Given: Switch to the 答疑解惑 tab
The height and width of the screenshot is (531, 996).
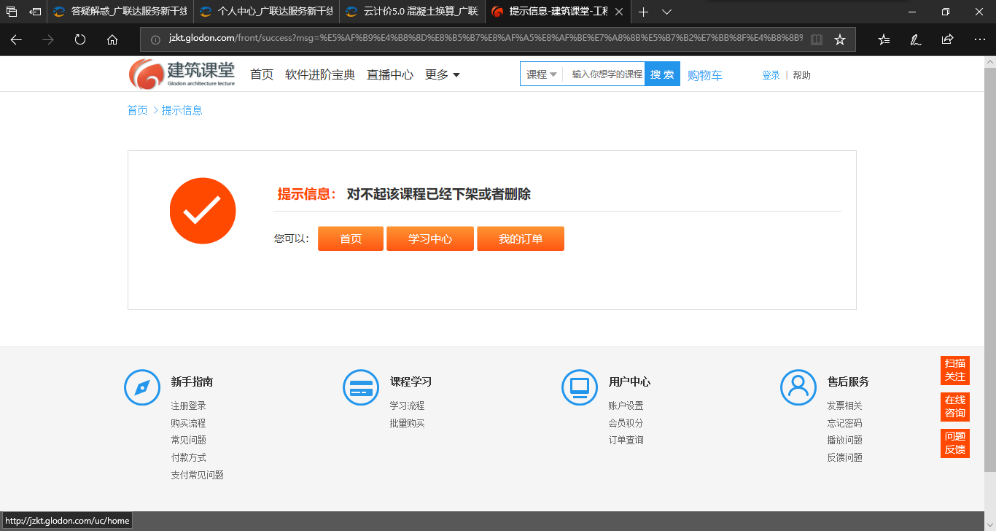Looking at the screenshot, I should pyautogui.click(x=120, y=12).
